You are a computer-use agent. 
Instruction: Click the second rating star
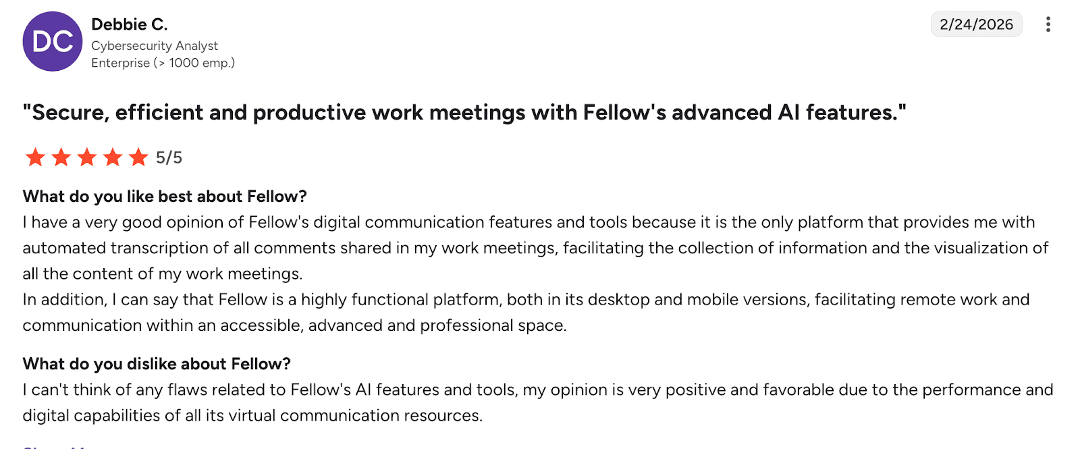[x=61, y=158]
